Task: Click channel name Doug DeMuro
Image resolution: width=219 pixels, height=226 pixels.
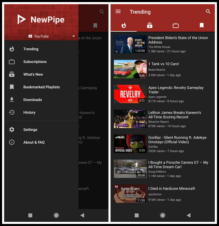Action: 157,171
